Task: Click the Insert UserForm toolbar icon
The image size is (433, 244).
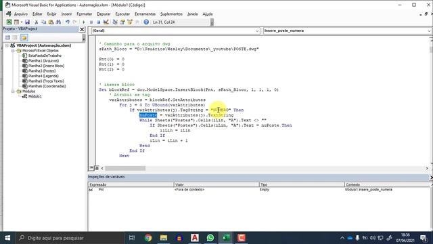Action: tap(16, 22)
